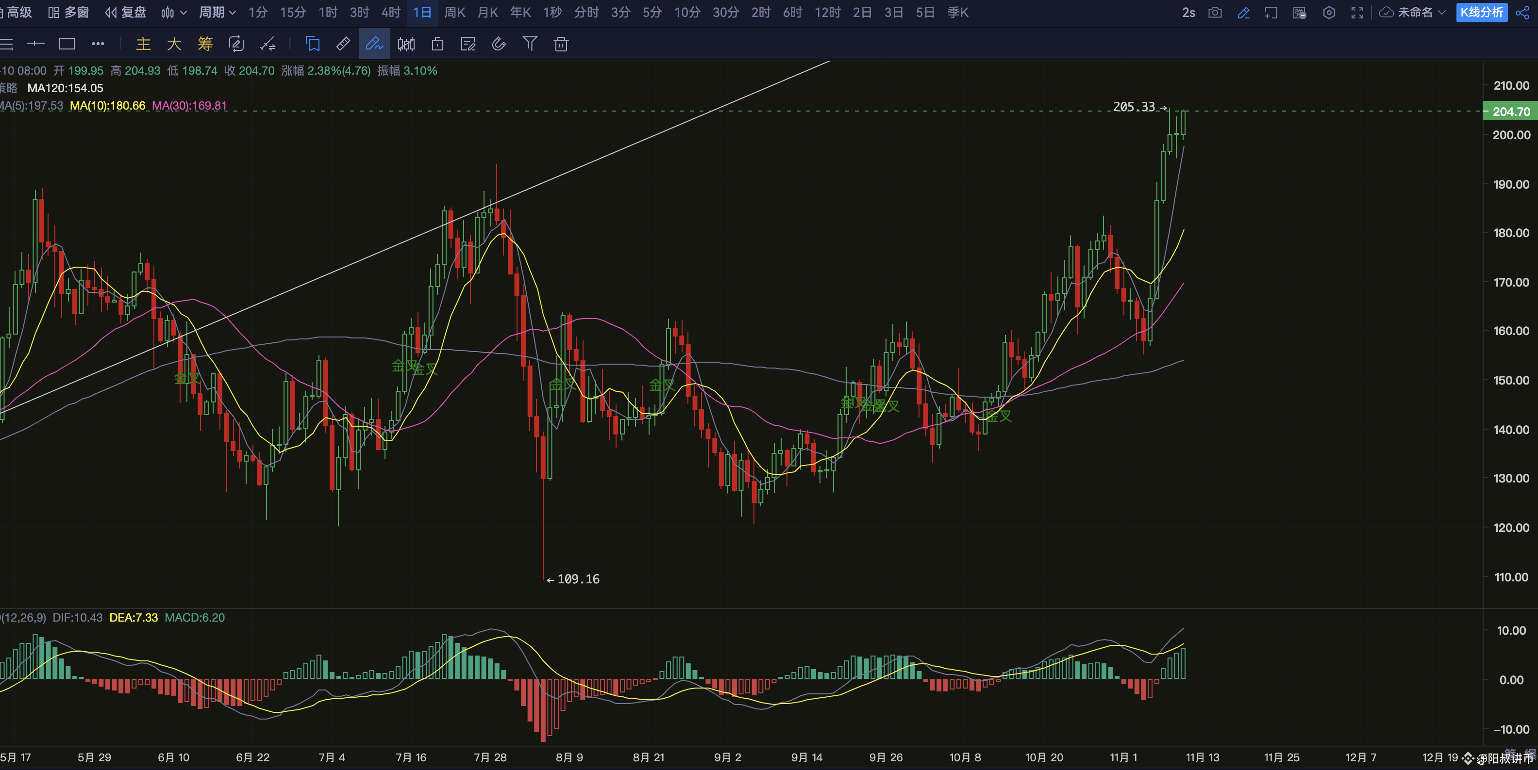Select the ruler measurement tool
The image size is (1538, 770).
(343, 44)
